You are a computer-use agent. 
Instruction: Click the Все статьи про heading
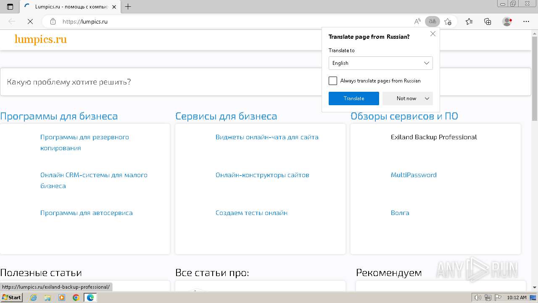(x=212, y=273)
